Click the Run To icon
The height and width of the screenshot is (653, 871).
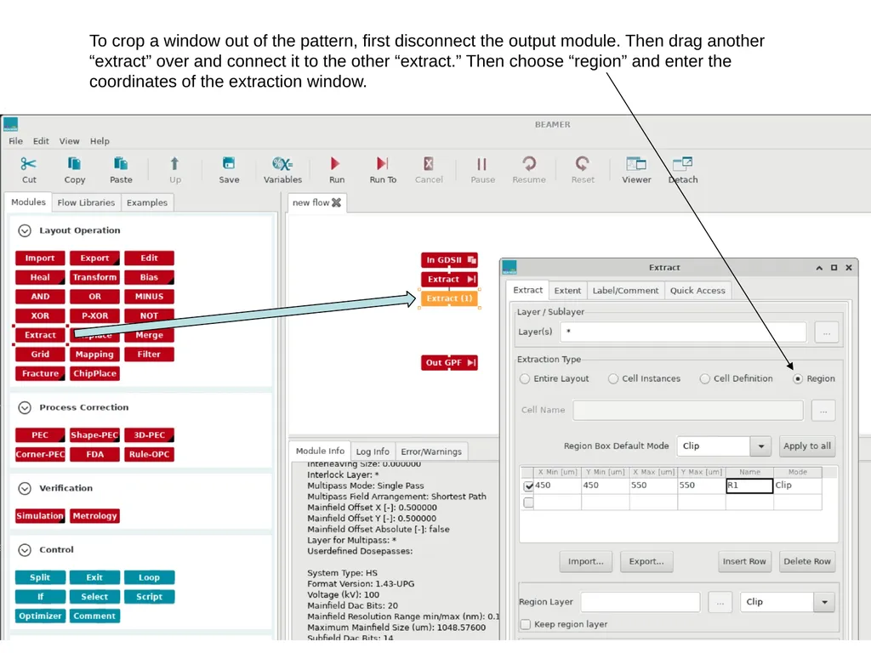382,164
